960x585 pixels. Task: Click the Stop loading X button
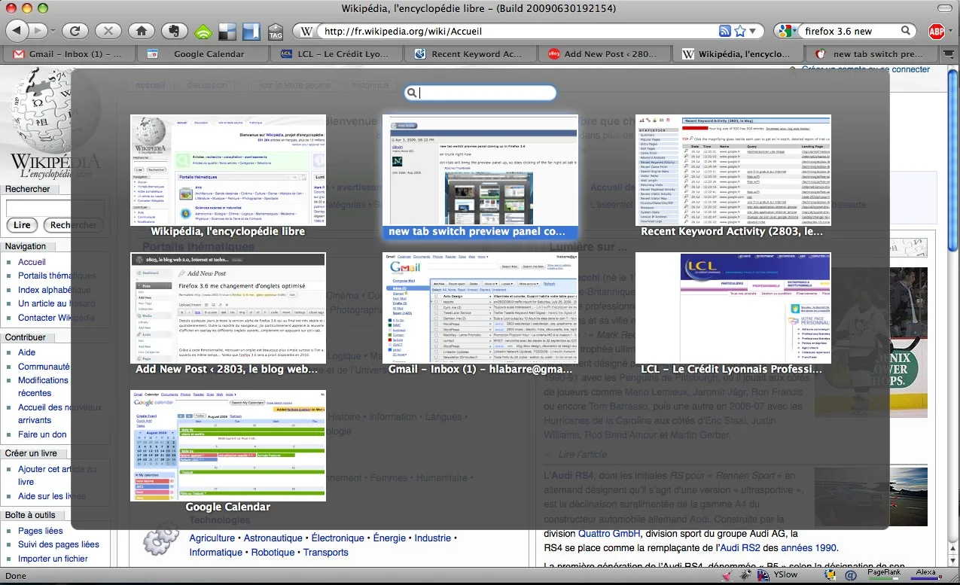coord(108,31)
